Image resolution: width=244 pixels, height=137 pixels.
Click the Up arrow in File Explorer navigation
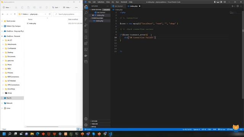[x=15, y=14]
